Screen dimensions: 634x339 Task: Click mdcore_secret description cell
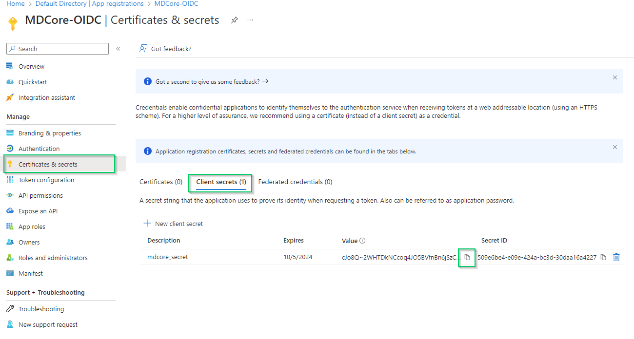click(167, 257)
